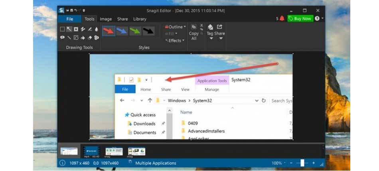The height and width of the screenshot is (171, 379).
Task: Select the Stamp tool
Action: (76, 29)
